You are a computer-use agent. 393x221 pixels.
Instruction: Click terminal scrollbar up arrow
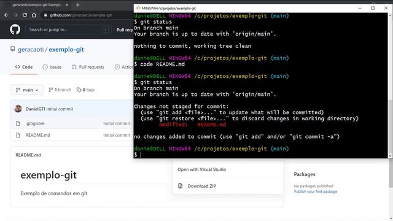(x=391, y=15)
